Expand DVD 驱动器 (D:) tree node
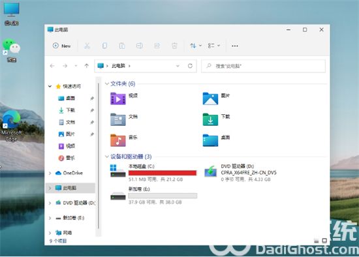 tap(50, 203)
